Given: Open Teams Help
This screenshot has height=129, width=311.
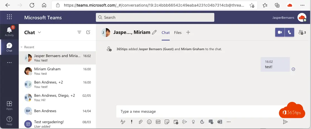Looking at the screenshot, I should tap(9, 121).
